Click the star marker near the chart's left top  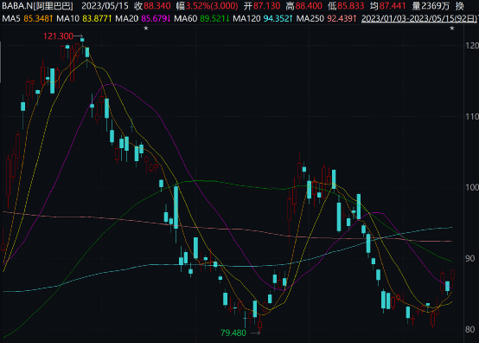click(146, 29)
